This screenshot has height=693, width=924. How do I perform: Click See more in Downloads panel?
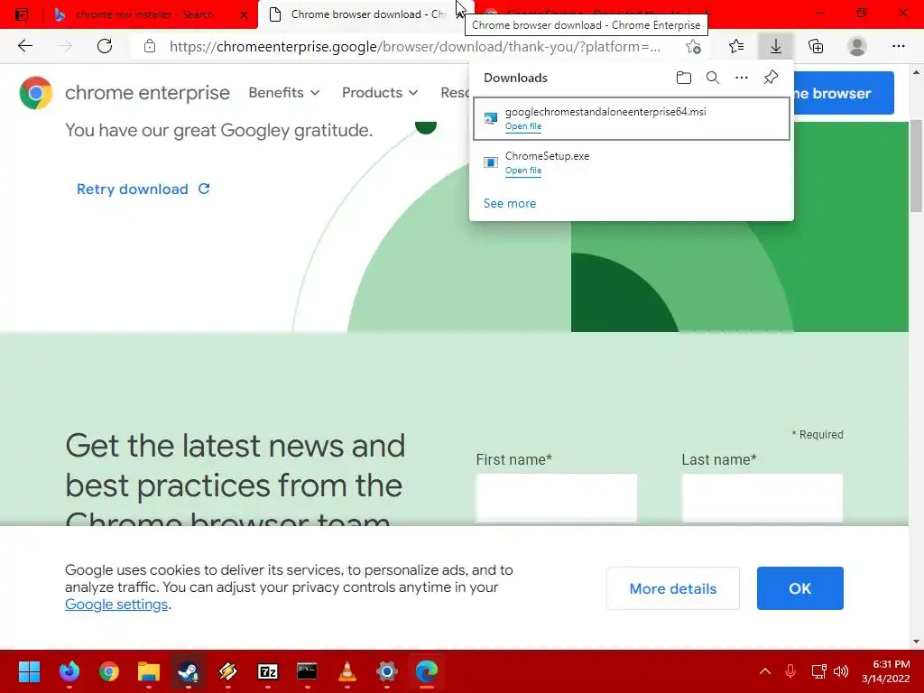point(510,203)
